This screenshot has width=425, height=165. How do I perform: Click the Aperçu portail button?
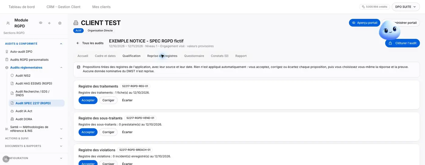[365, 23]
